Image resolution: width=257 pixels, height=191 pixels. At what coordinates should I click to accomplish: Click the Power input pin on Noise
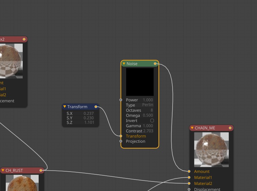[121, 100]
